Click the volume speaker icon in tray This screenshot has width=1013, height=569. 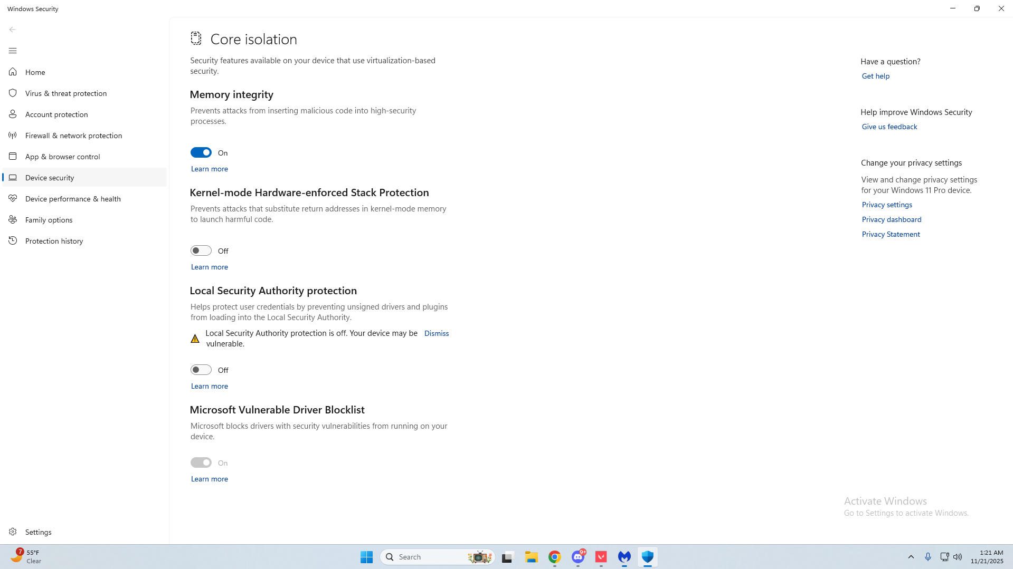coord(958,557)
